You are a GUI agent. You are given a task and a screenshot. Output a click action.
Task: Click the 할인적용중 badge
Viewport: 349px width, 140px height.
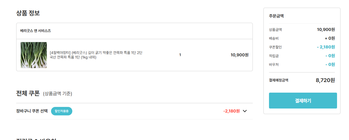62,111
